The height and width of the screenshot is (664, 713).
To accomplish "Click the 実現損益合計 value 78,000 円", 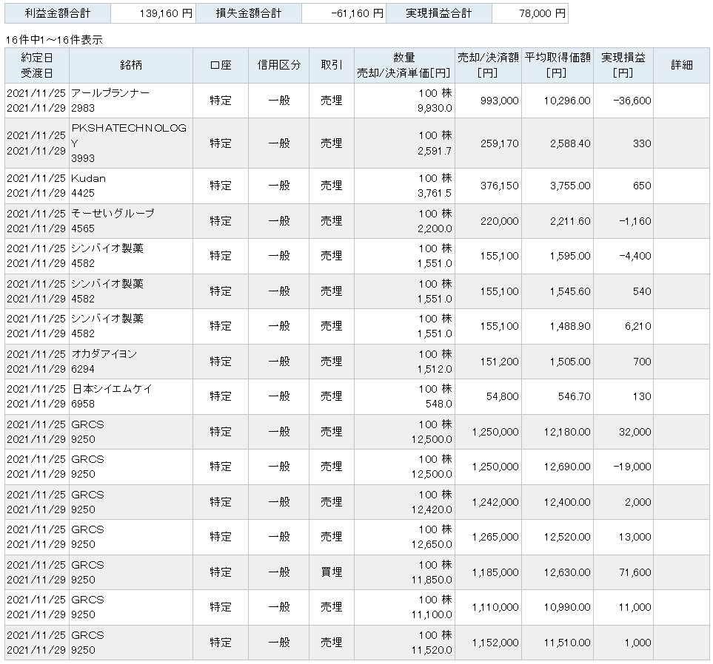I will pos(543,13).
